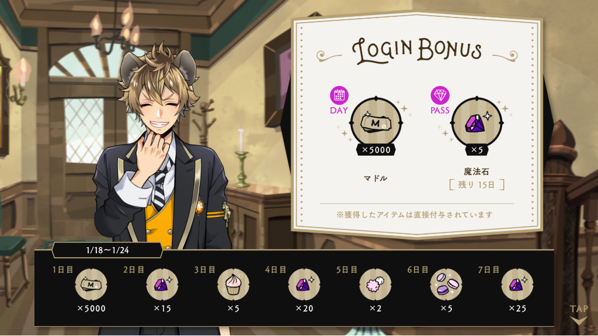
Task: Click the LOGIN BONUS title
Action: click(417, 50)
